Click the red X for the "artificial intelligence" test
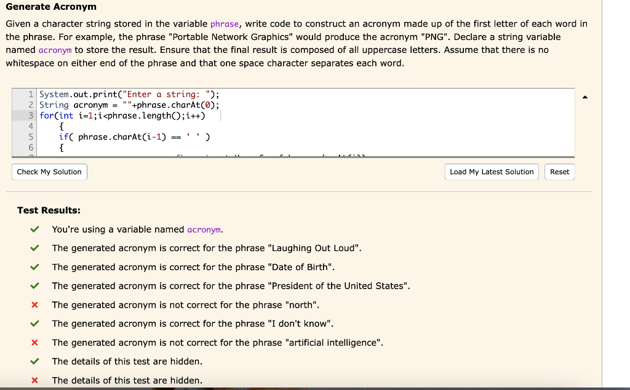The image size is (630, 390). 35,342
